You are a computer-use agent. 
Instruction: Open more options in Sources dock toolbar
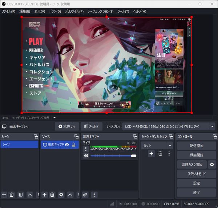pyautogui.click(x=78, y=195)
